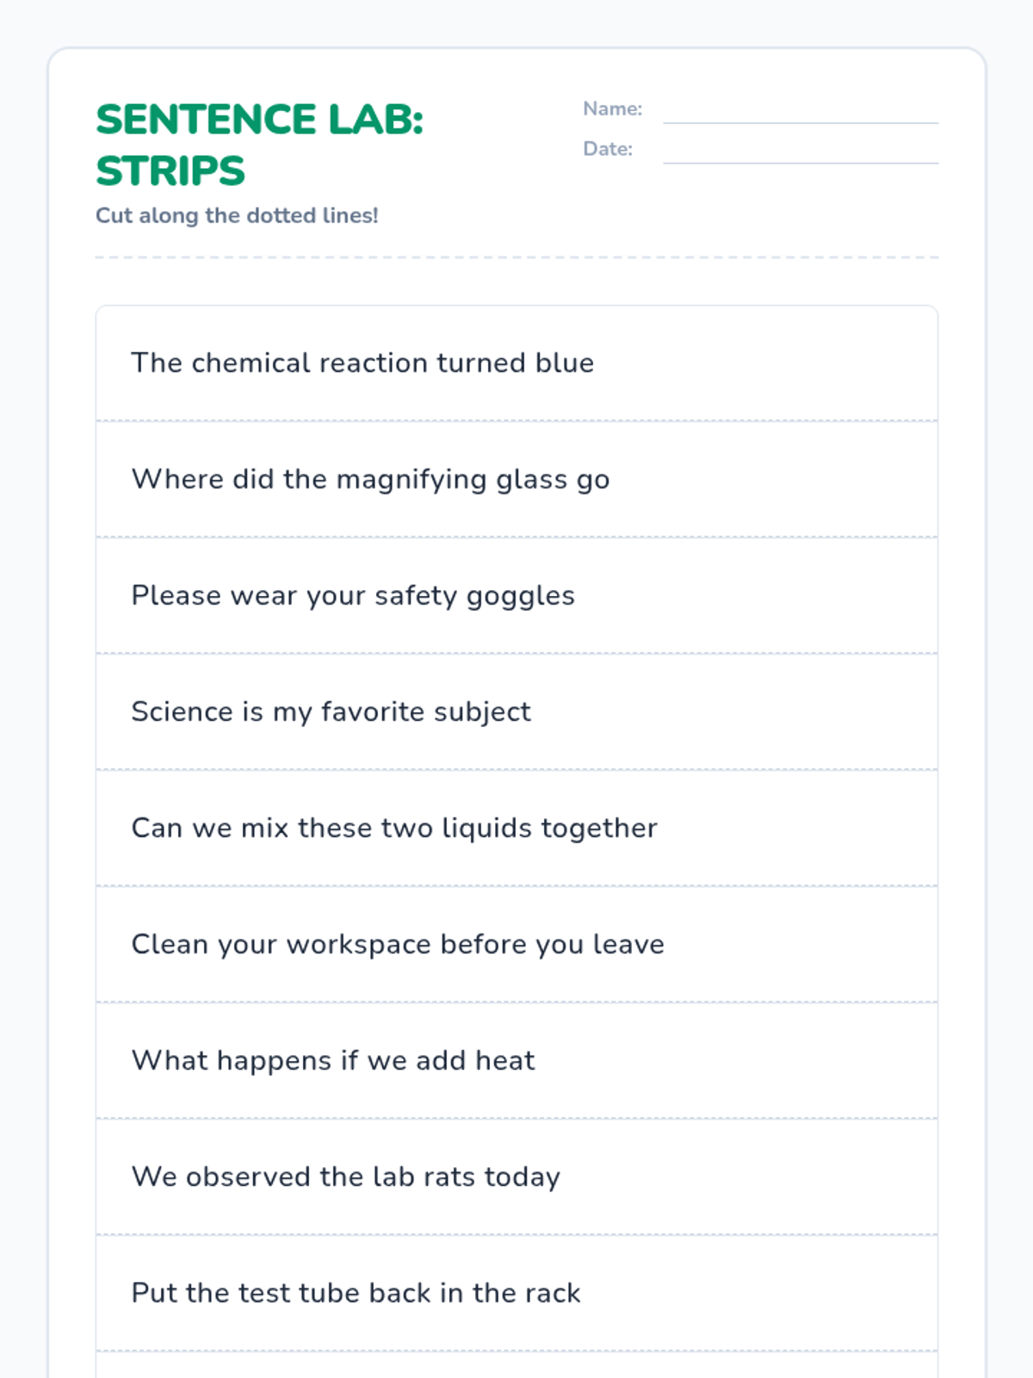This screenshot has width=1033, height=1378.
Task: Click the dashed divider below the header
Action: [x=516, y=258]
